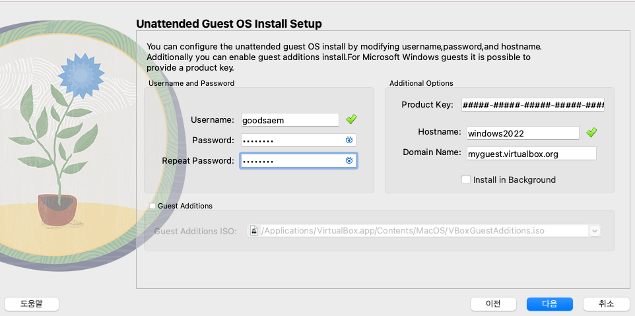635x316 pixels.
Task: Click the ISO file icon in Guest Additions path
Action: (254, 231)
